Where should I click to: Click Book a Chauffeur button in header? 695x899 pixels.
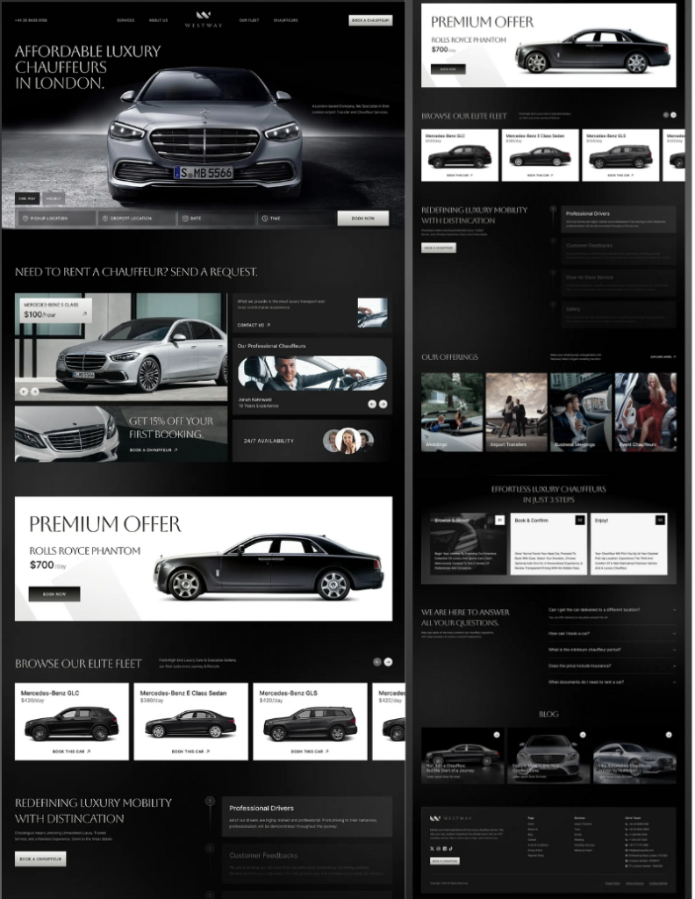(370, 20)
